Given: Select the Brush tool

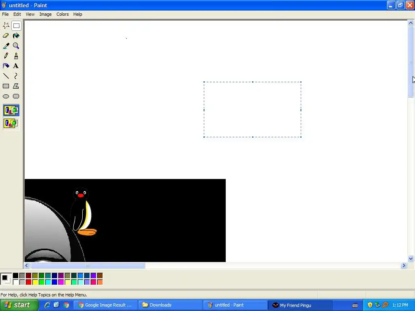Looking at the screenshot, I should click(x=16, y=56).
